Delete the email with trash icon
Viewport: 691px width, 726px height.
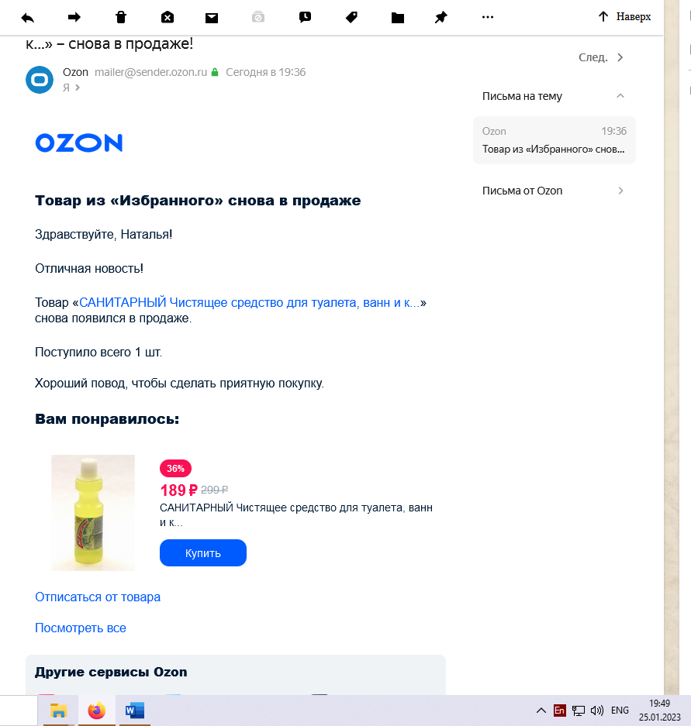(x=120, y=18)
